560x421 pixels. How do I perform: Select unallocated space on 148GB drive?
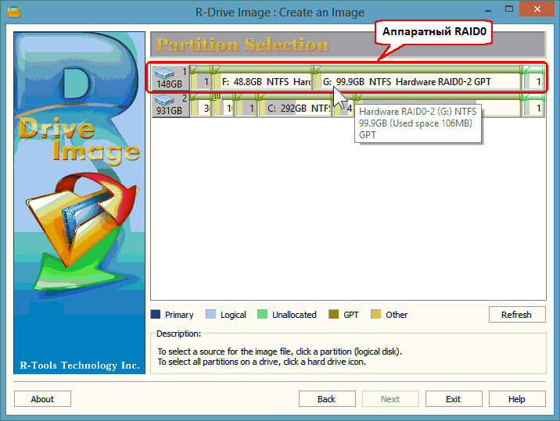[x=533, y=79]
